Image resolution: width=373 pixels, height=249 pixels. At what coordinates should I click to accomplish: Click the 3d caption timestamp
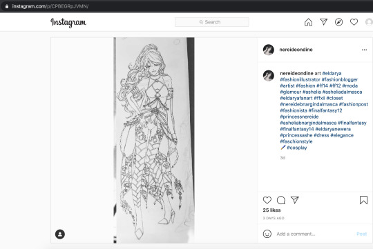tap(283, 158)
